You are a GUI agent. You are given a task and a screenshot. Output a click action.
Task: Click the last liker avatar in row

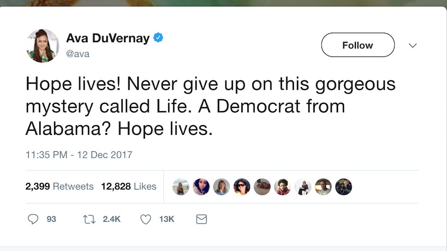343,187
